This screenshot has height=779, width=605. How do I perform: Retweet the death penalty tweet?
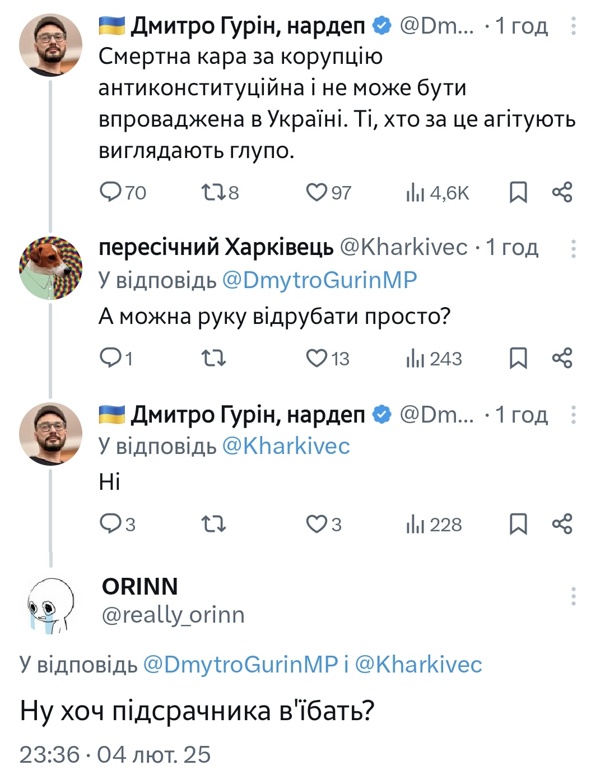[213, 192]
